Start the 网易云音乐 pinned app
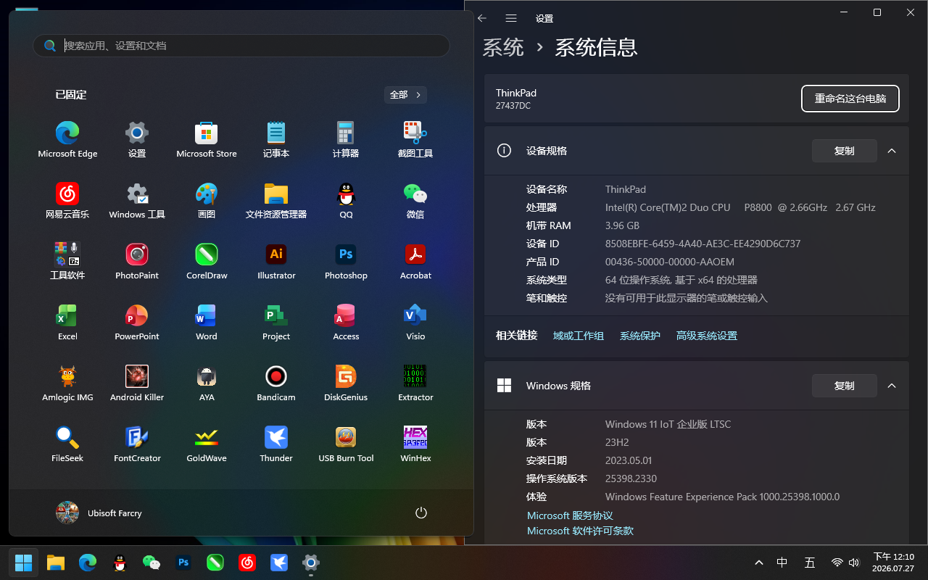This screenshot has height=580, width=928. (67, 200)
